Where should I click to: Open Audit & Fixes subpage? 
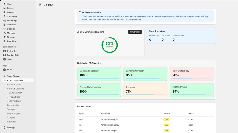pyautogui.click(x=15, y=85)
